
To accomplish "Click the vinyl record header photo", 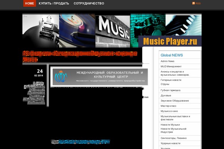I will point(77,31).
